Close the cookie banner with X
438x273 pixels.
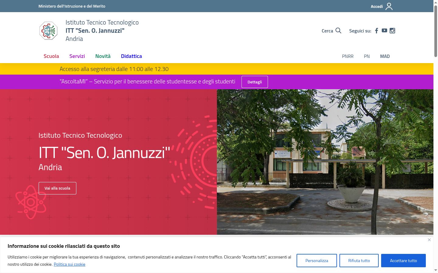pyautogui.click(x=429, y=240)
